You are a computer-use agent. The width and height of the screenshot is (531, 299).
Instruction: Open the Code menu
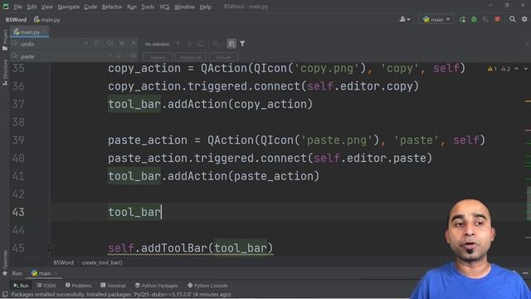pos(90,7)
